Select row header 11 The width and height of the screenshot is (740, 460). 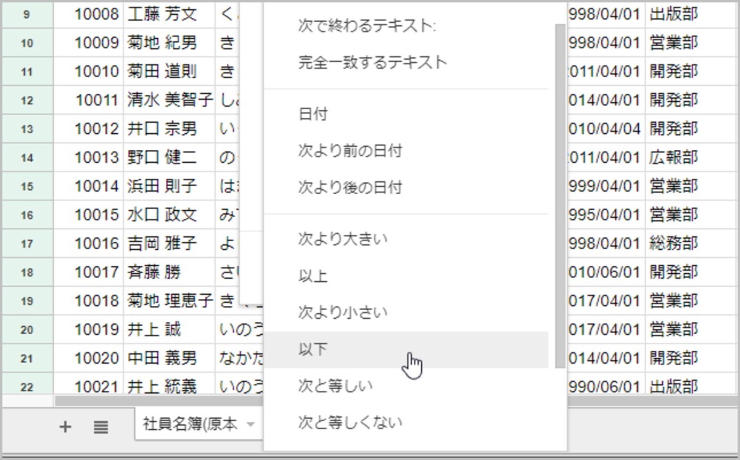pyautogui.click(x=27, y=72)
